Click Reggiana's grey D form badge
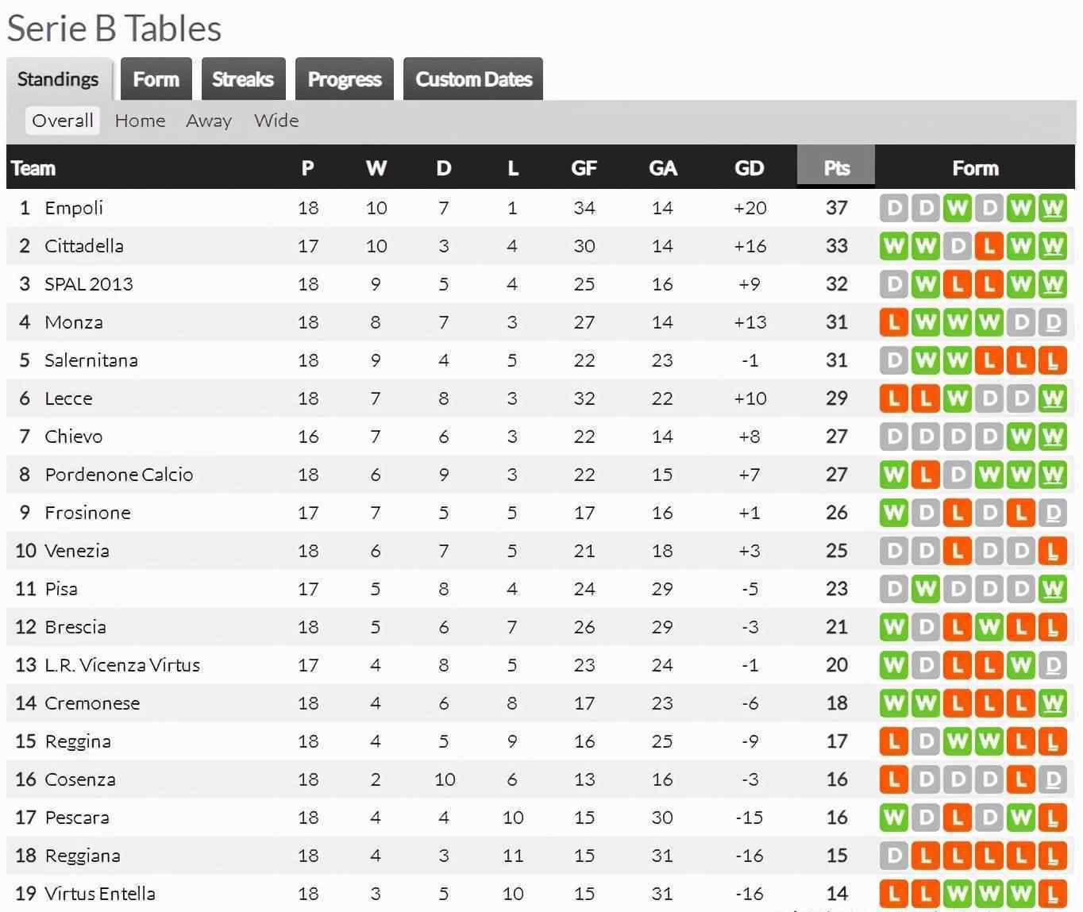This screenshot has height=912, width=1083. (x=894, y=856)
